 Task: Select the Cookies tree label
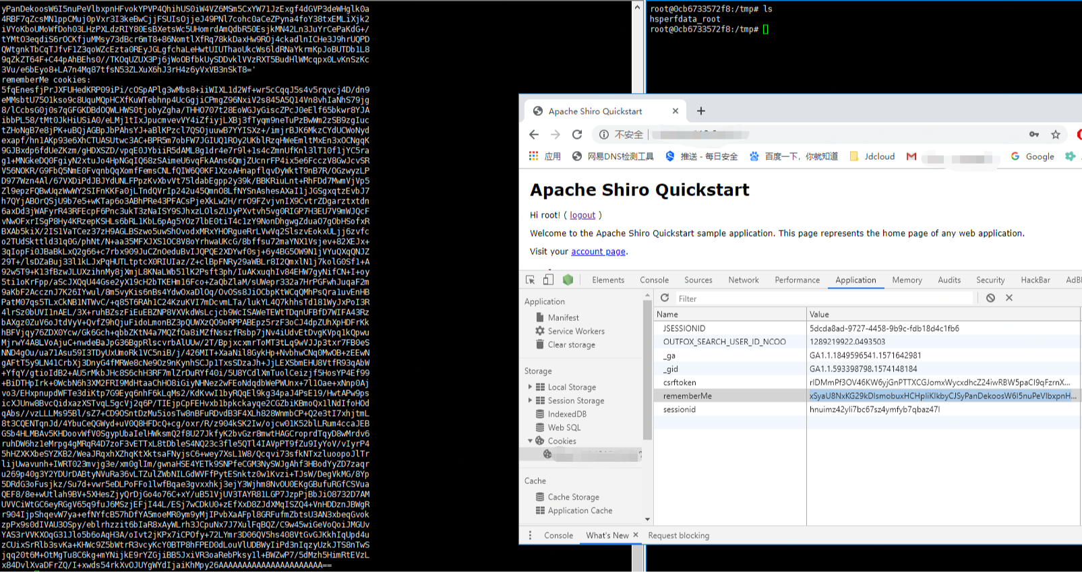[562, 441]
